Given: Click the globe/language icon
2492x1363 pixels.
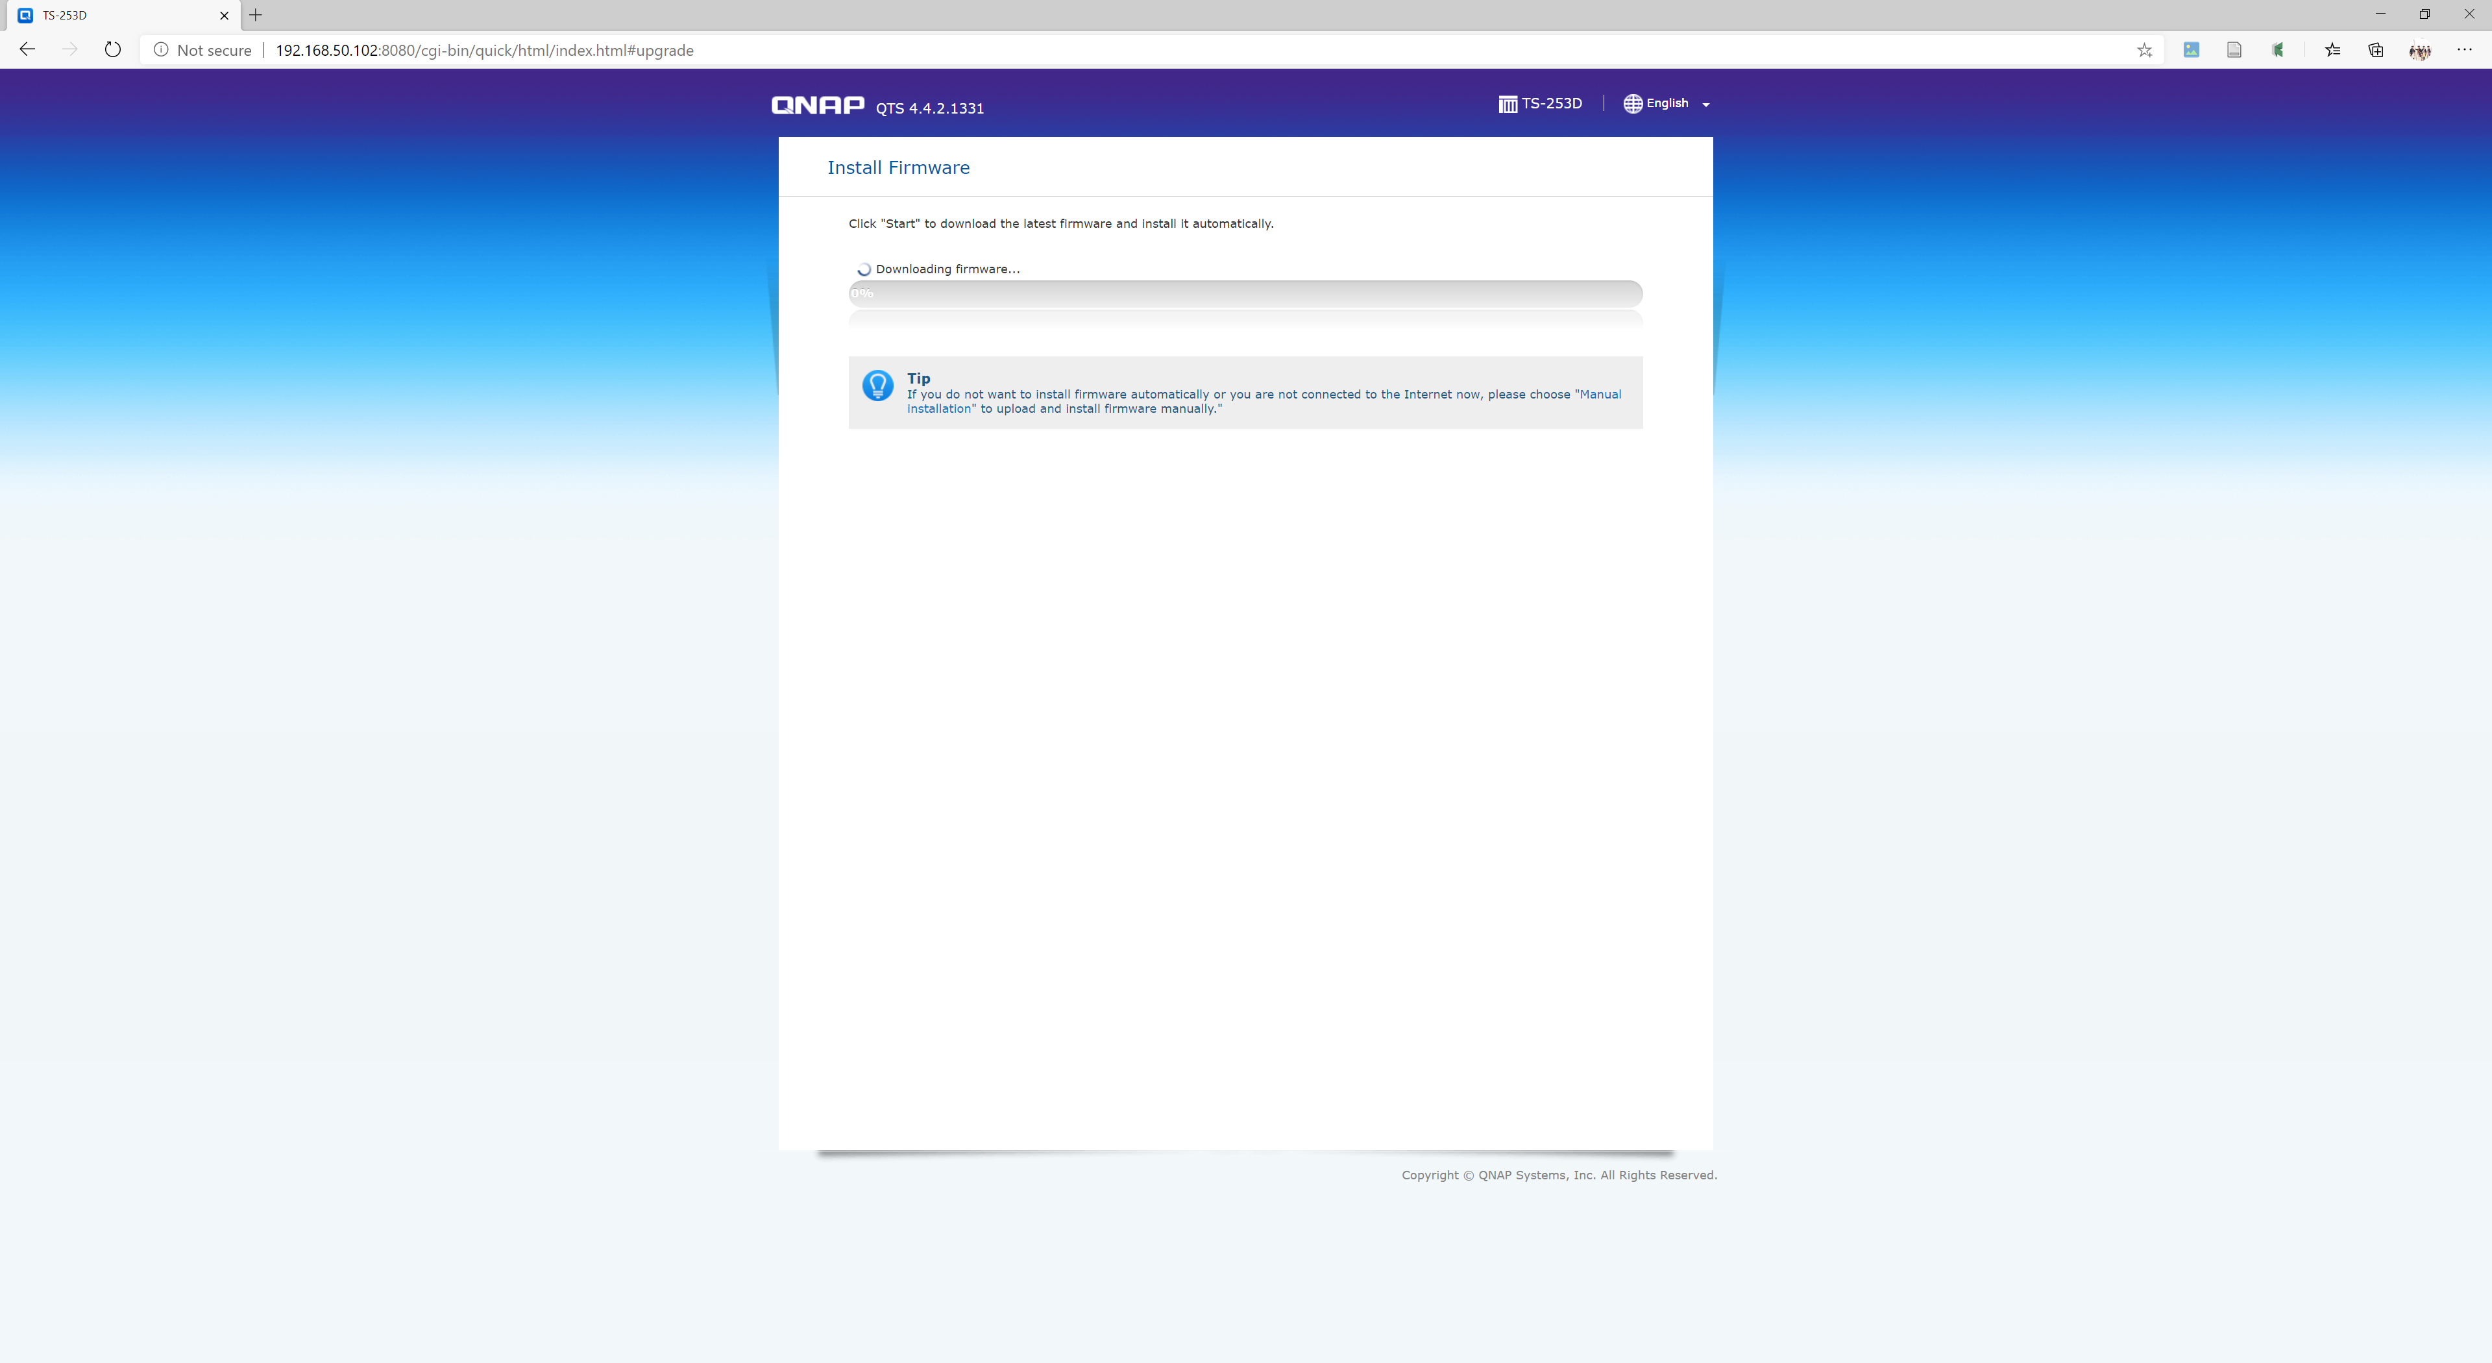Looking at the screenshot, I should point(1635,103).
